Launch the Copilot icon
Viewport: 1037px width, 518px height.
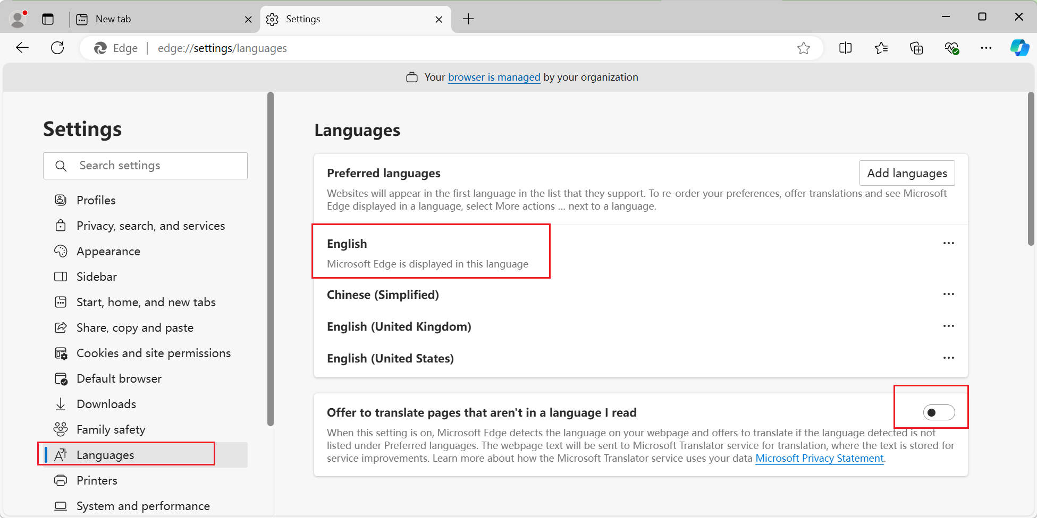tap(1019, 48)
